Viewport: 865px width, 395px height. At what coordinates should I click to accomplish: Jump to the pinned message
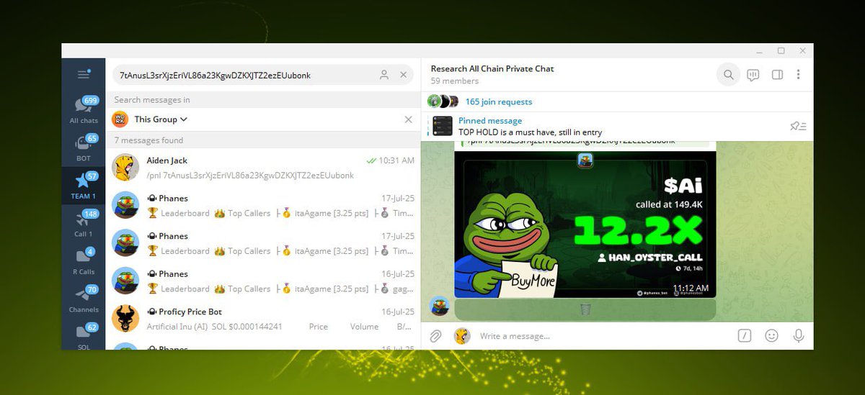530,127
